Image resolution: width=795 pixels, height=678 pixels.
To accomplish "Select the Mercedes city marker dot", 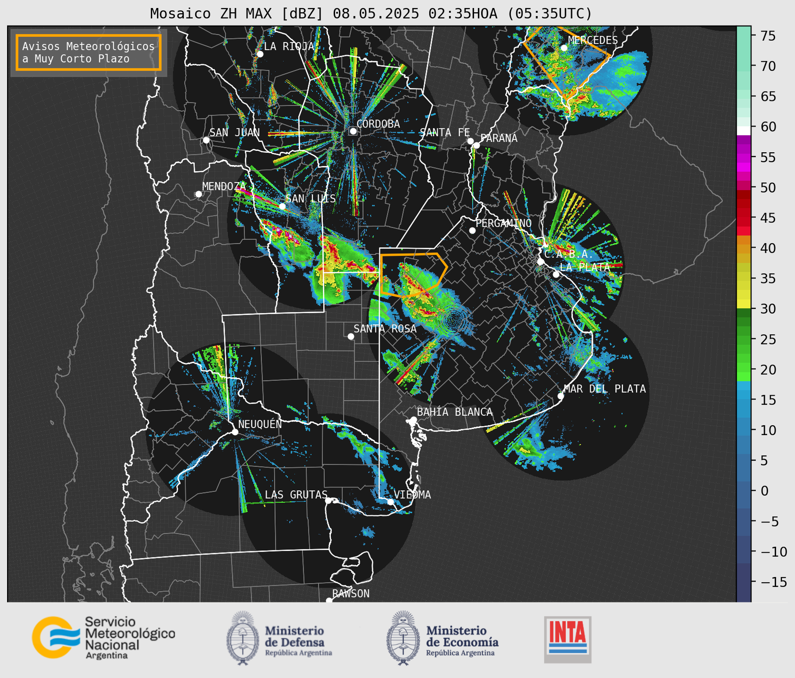I will (x=564, y=48).
